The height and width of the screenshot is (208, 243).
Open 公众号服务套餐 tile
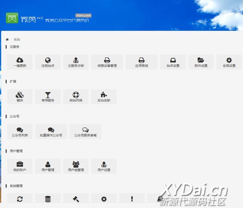[86, 132]
